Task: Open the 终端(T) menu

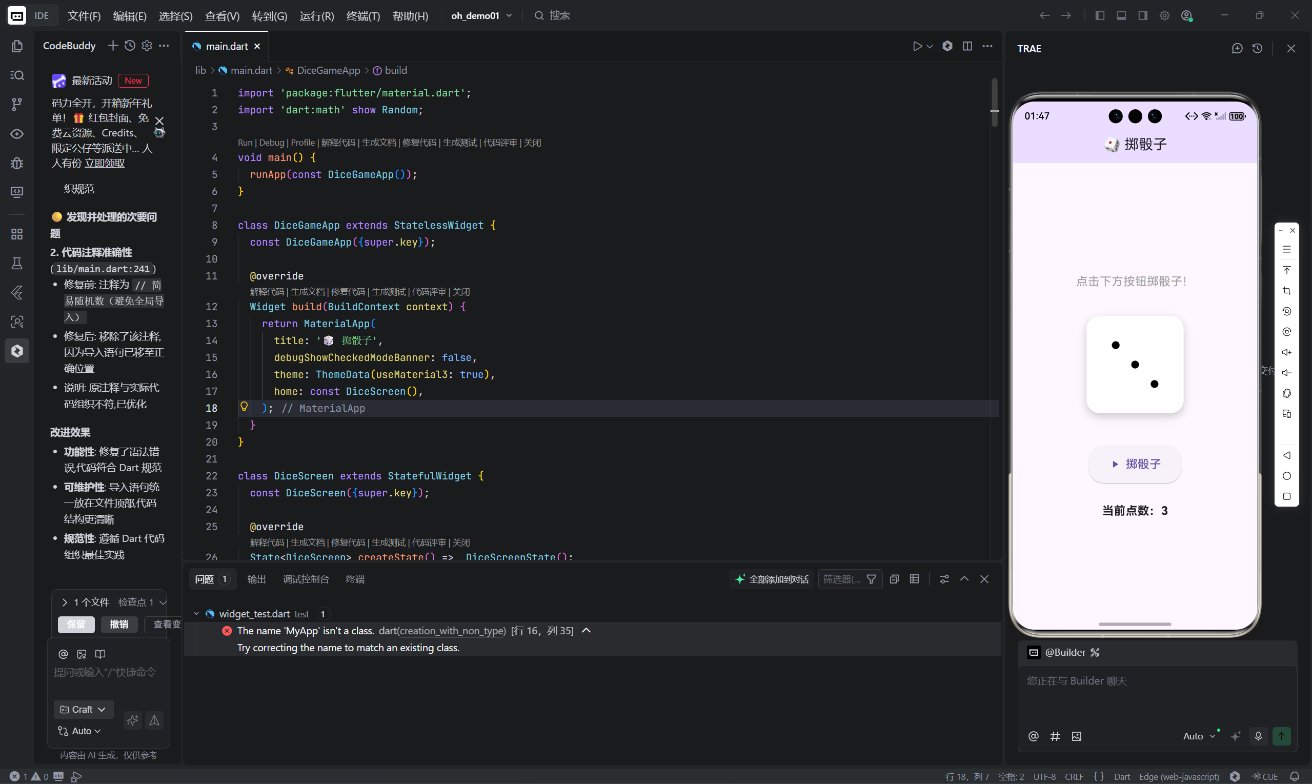Action: [x=363, y=16]
